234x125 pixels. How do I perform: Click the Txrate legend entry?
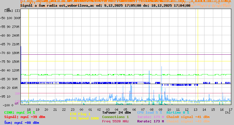[151, 117]
